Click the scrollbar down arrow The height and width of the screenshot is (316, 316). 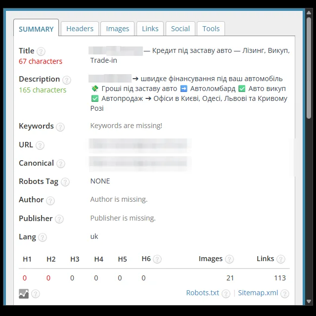(309, 302)
